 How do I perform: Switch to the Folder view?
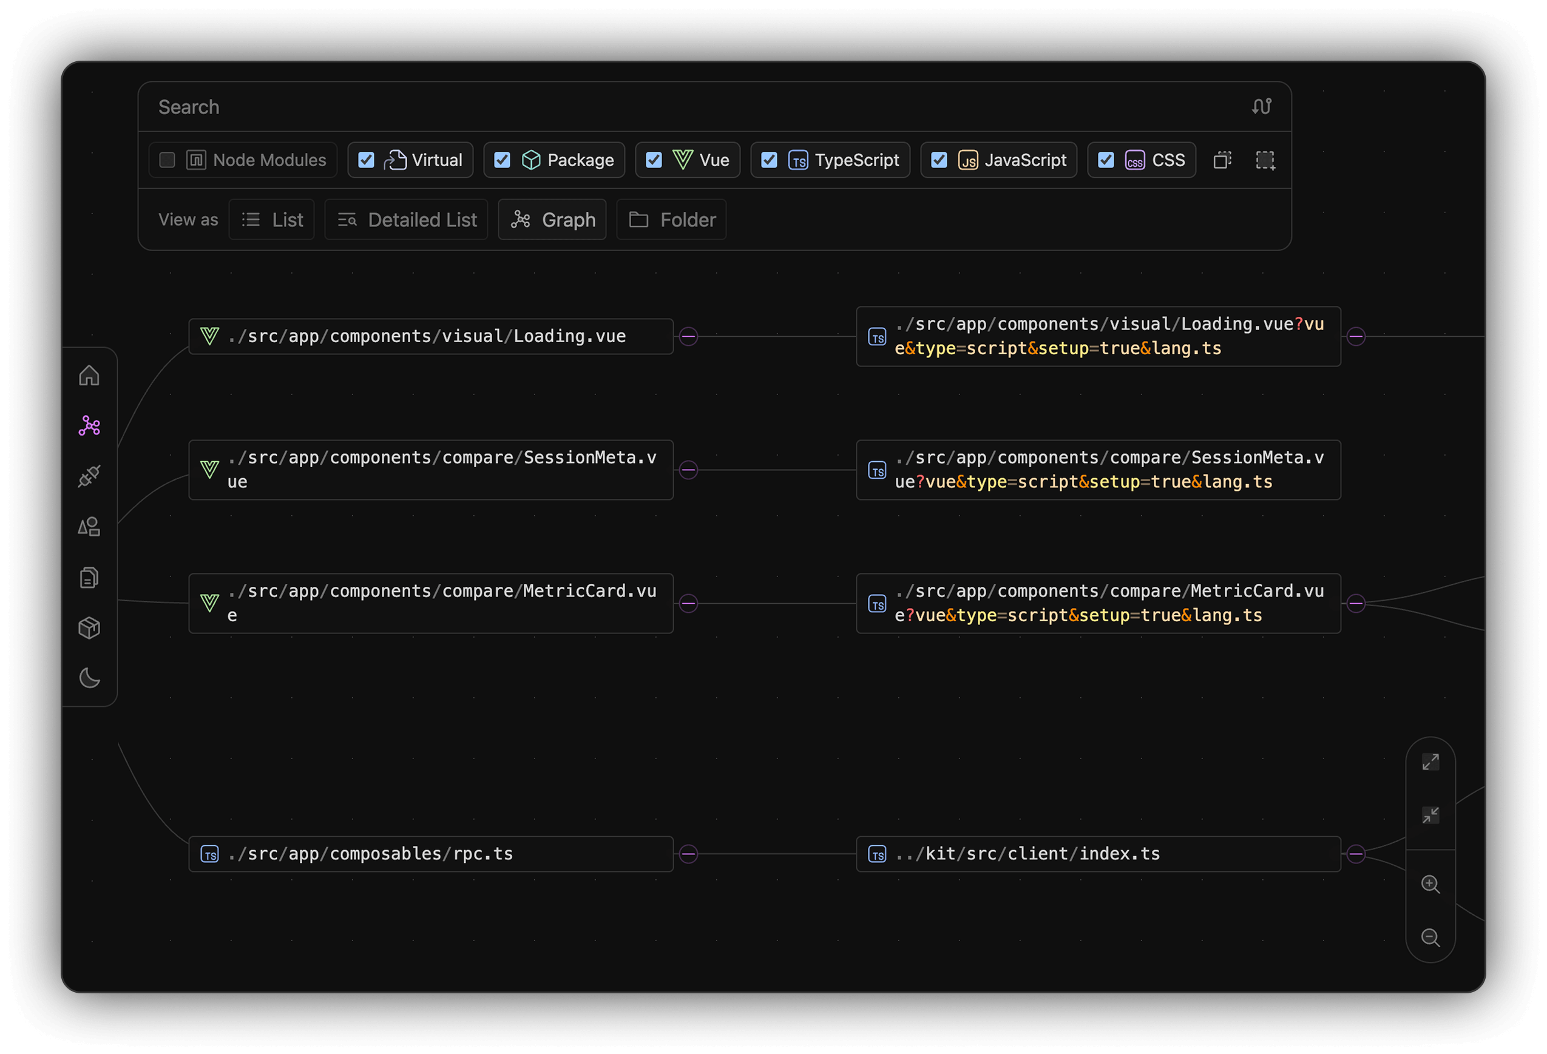(671, 220)
